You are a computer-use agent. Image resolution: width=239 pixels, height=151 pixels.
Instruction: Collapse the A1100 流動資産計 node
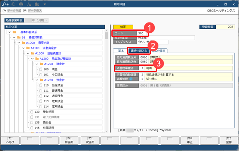coord(23,48)
